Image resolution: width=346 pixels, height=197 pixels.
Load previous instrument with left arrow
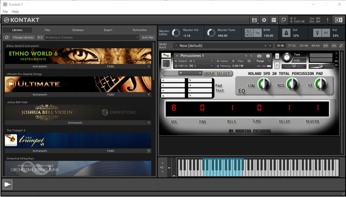246,56
